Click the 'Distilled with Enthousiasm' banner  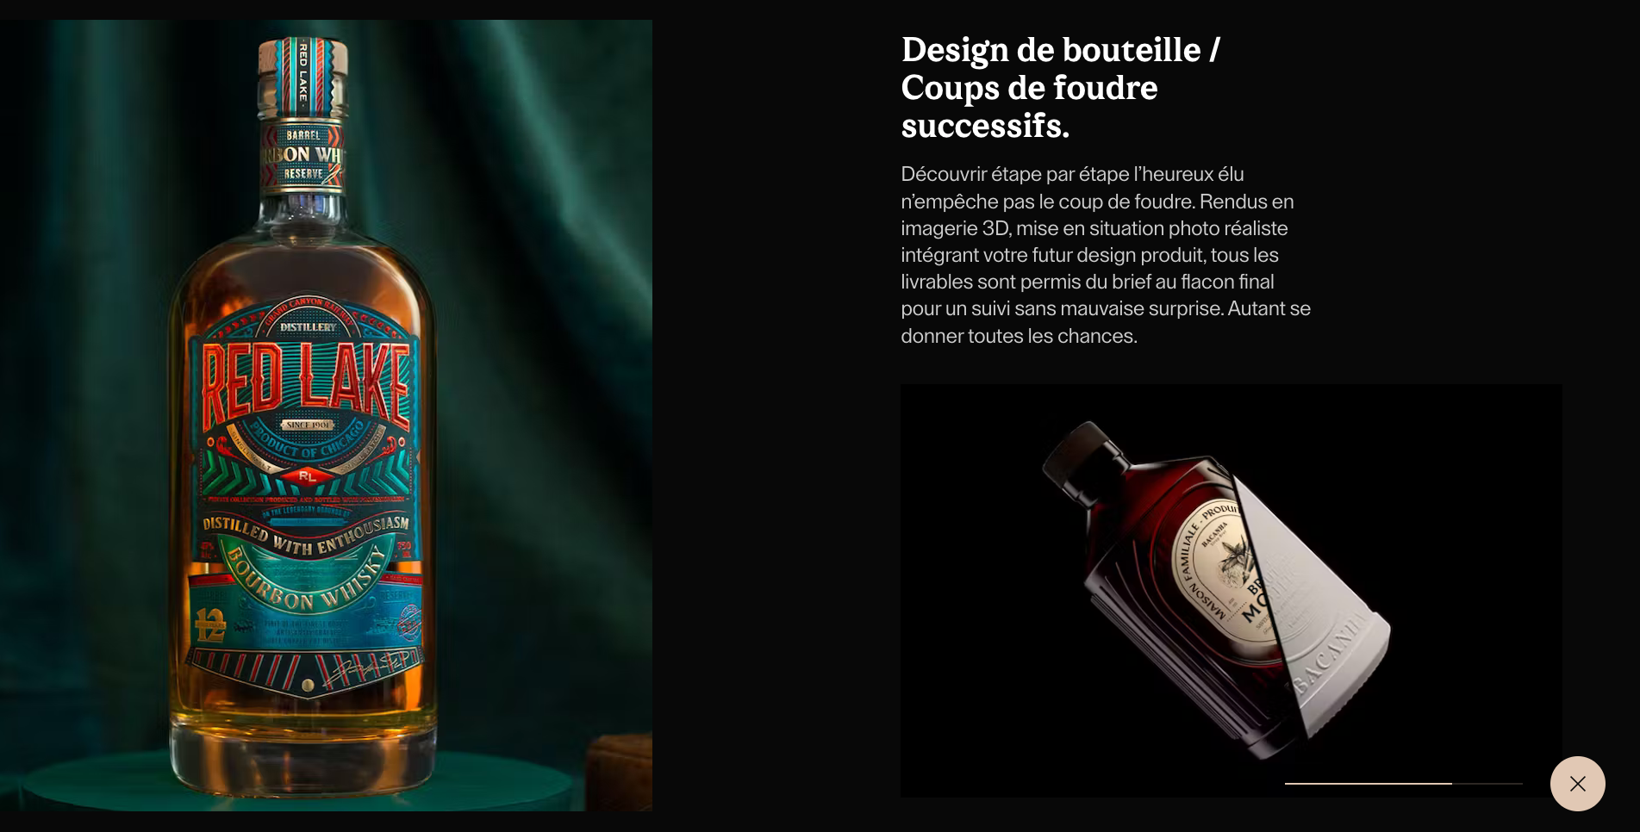click(306, 536)
